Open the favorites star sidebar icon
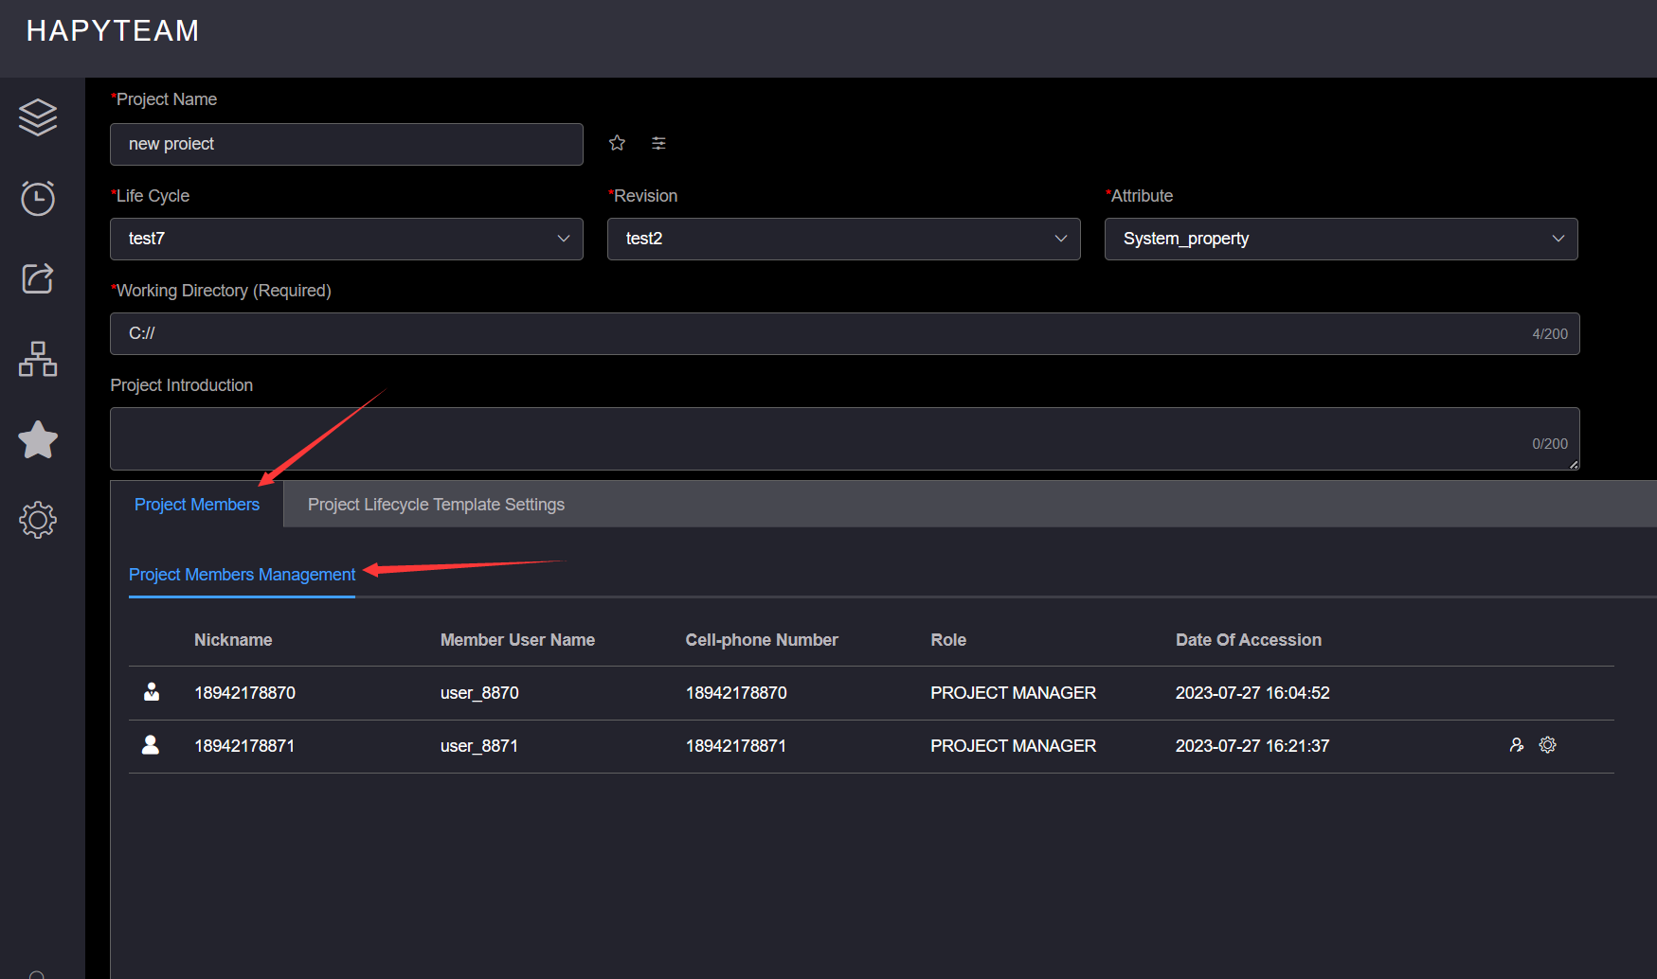 click(x=38, y=439)
